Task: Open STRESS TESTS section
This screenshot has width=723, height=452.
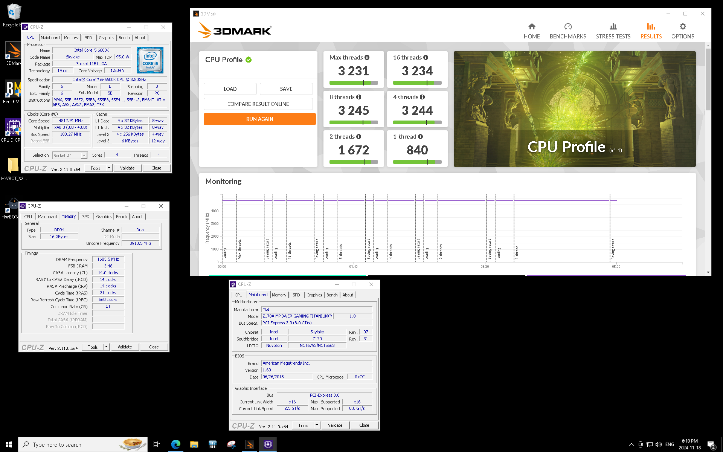Action: (x=613, y=31)
